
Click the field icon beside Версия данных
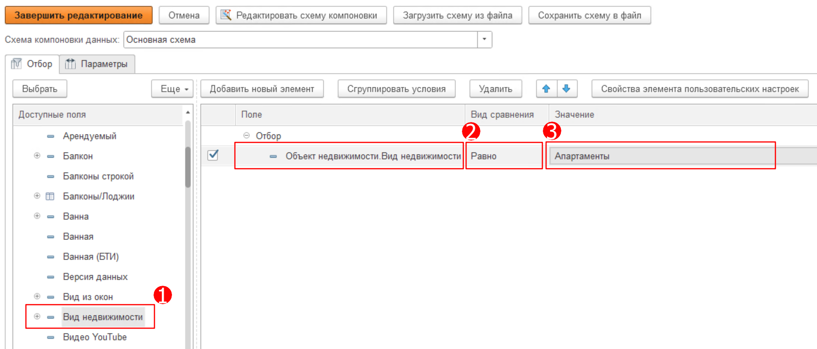click(x=50, y=277)
